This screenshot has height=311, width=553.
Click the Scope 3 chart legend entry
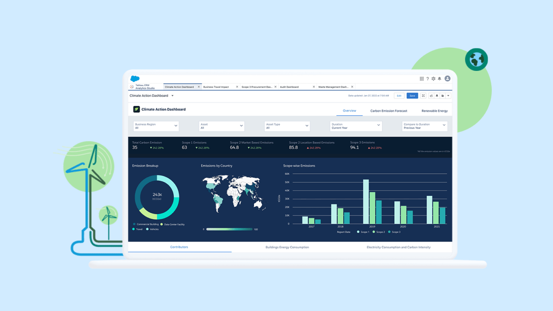point(394,232)
